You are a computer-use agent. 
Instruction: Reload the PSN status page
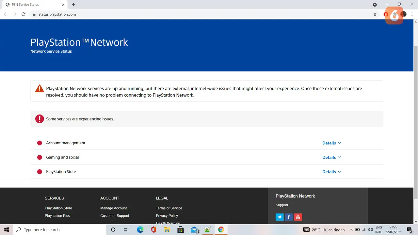[24, 14]
